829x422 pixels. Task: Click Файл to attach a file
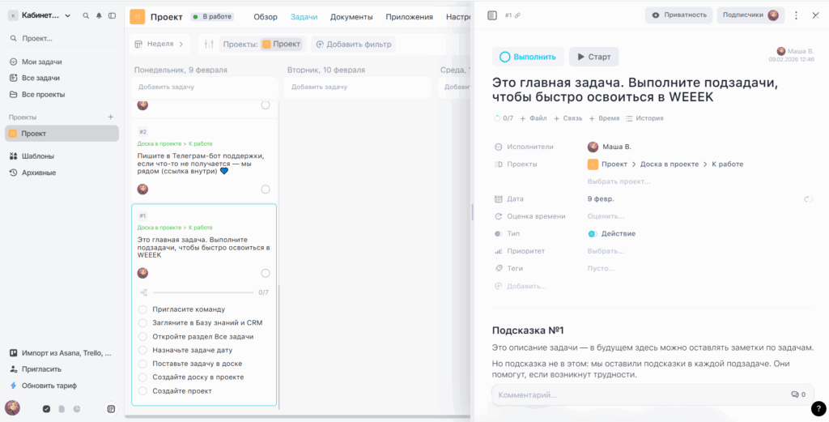[x=534, y=118]
